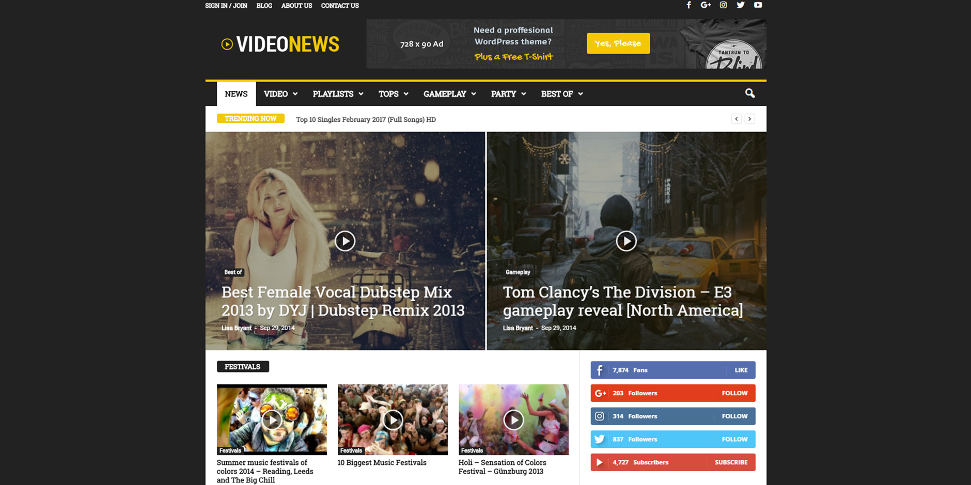The image size is (971, 485).
Task: Click Instagram icon in 314 Followers bar
Action: pos(600,416)
